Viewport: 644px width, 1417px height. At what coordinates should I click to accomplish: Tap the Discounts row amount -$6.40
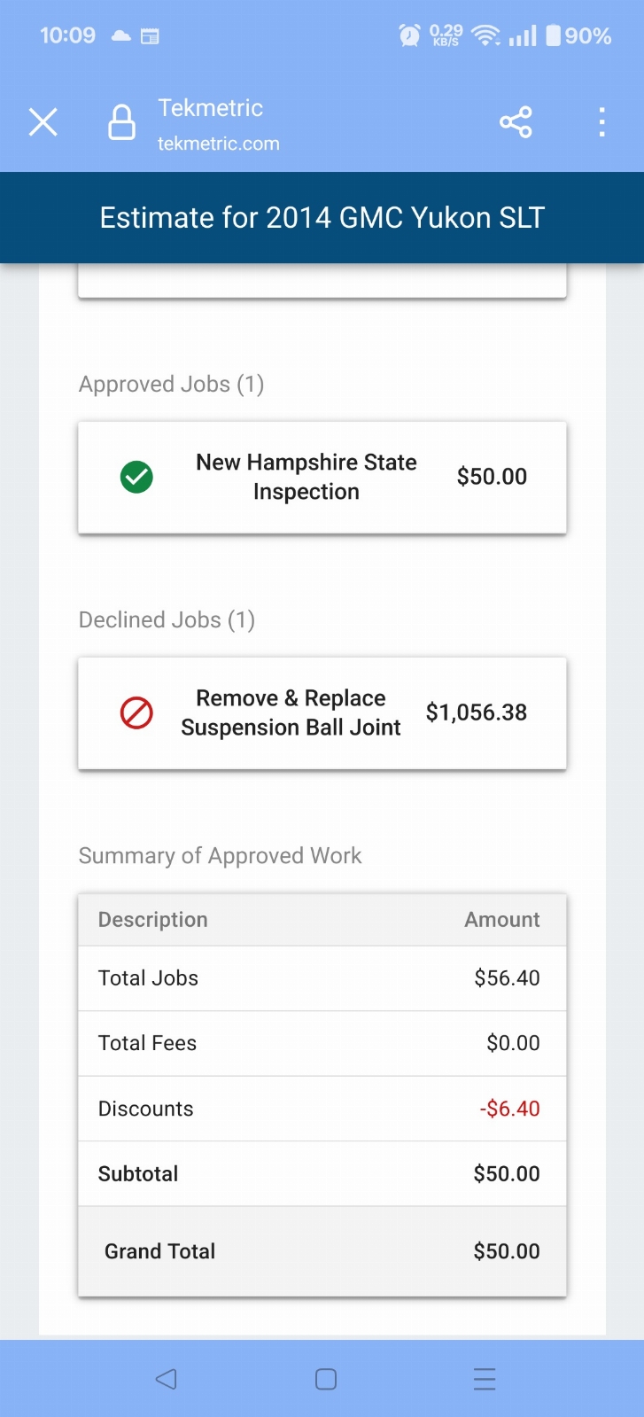pos(509,1109)
